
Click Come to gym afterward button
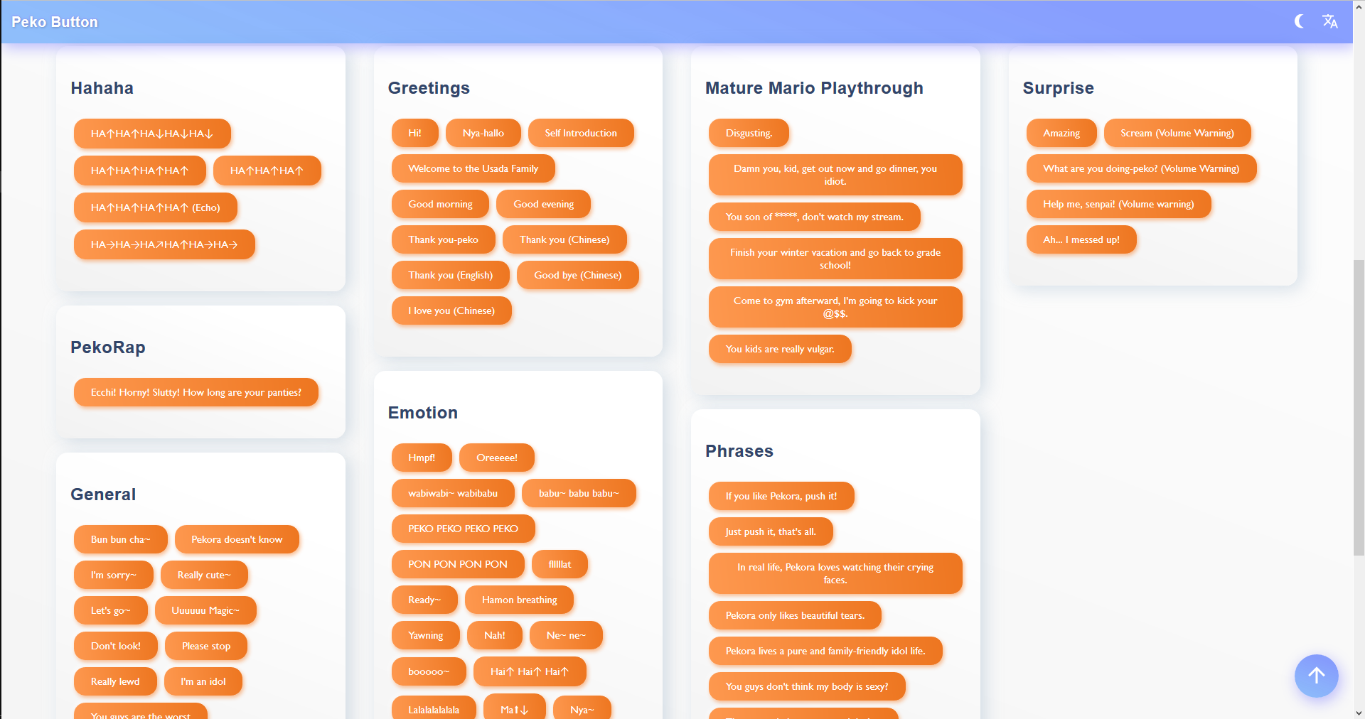835,307
